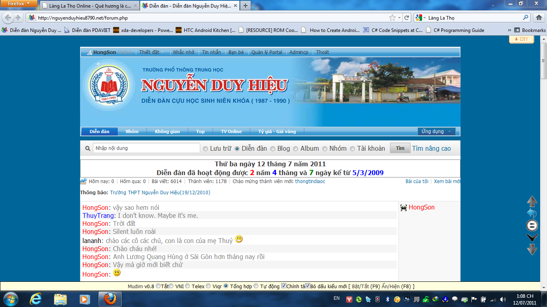
Task: Open the Tìm nâng cao link
Action: pyautogui.click(x=432, y=148)
